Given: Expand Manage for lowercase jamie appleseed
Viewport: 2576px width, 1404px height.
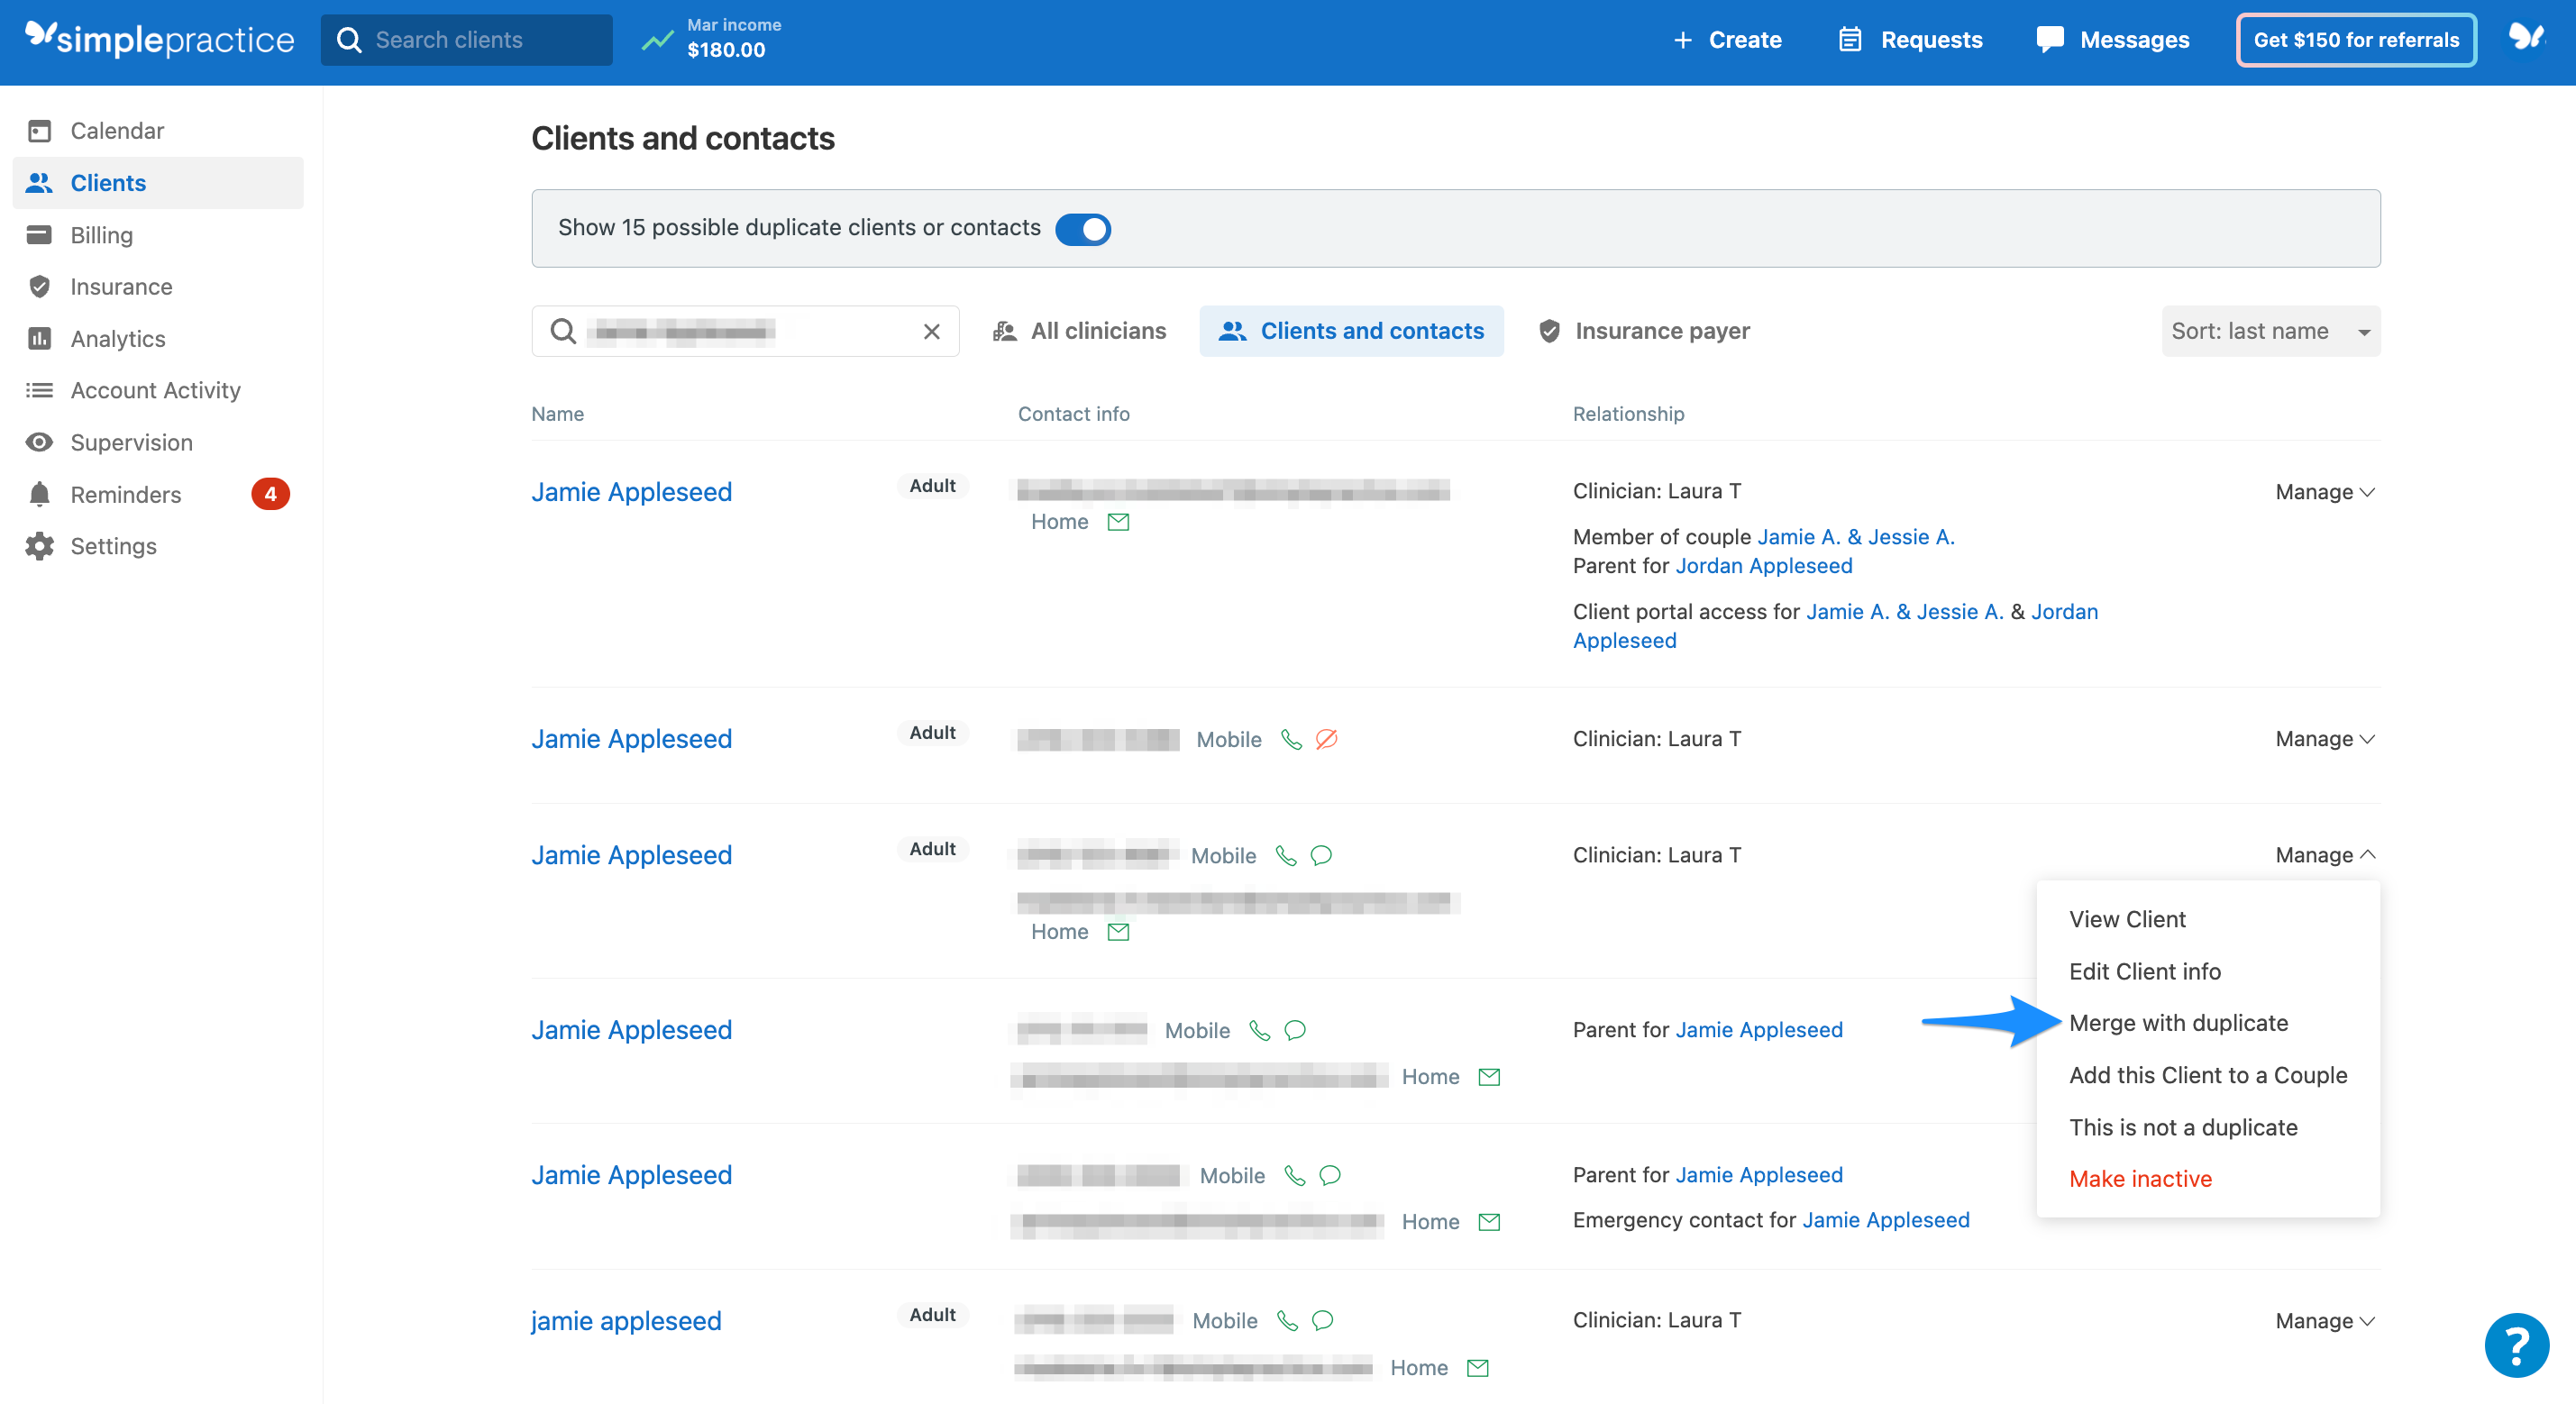Looking at the screenshot, I should point(2324,1321).
